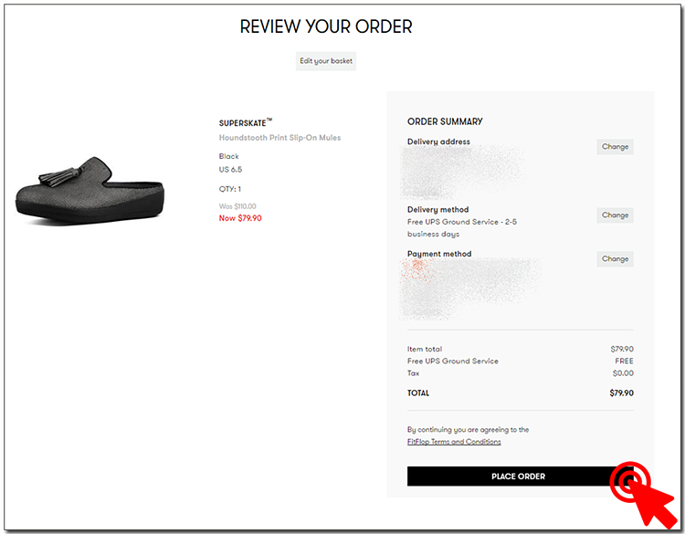Click the Now $79.90 sale price
The width and height of the screenshot is (685, 534).
[x=240, y=218]
